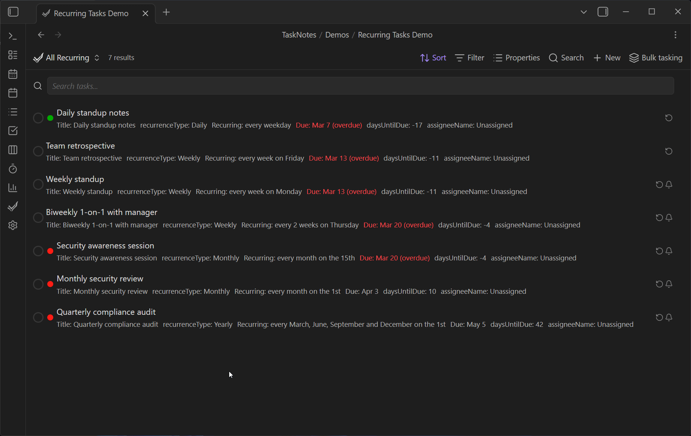This screenshot has width=691, height=436.
Task: Switch to the Recurring Tasks Demo tab
Action: pyautogui.click(x=90, y=13)
